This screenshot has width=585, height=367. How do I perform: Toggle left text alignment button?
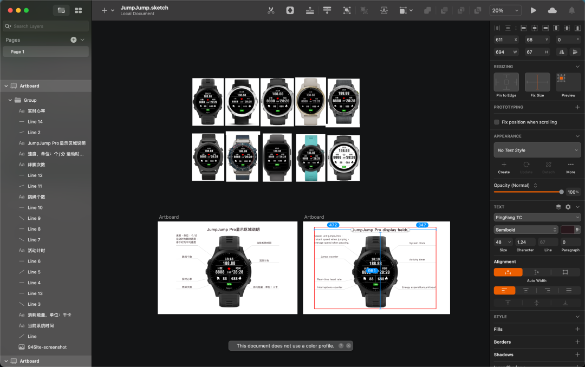[x=504, y=291]
